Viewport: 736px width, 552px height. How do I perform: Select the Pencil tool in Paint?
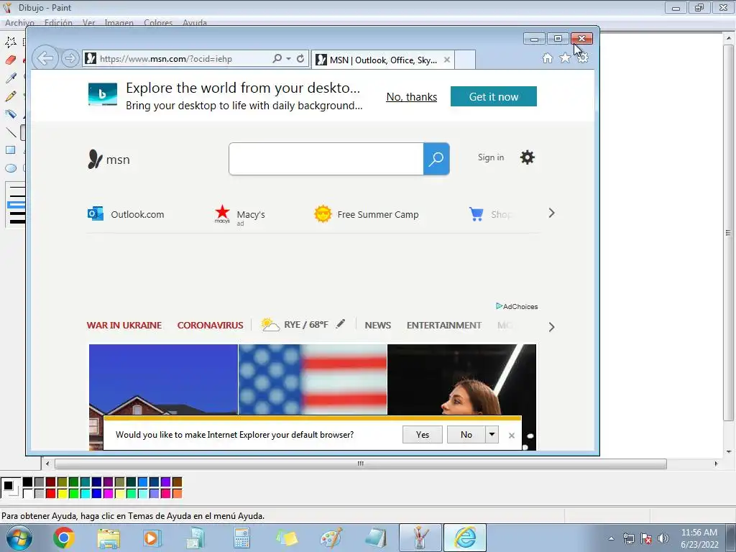[10, 96]
